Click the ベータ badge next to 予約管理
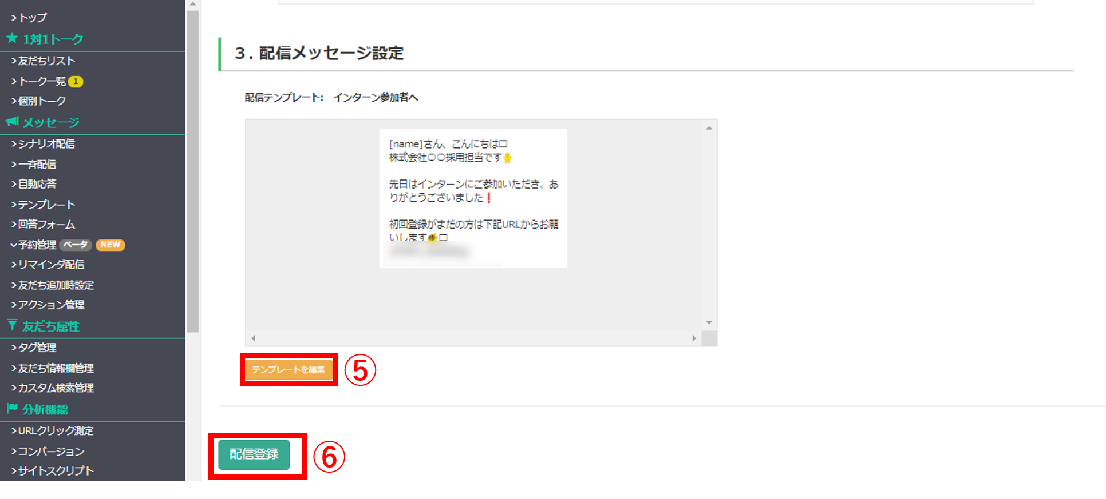1106x499 pixels. (x=76, y=245)
